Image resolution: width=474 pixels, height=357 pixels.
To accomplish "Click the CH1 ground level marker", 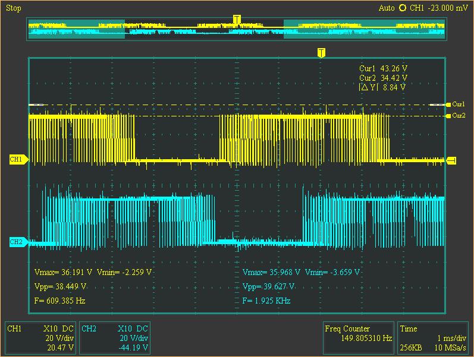I will point(18,159).
